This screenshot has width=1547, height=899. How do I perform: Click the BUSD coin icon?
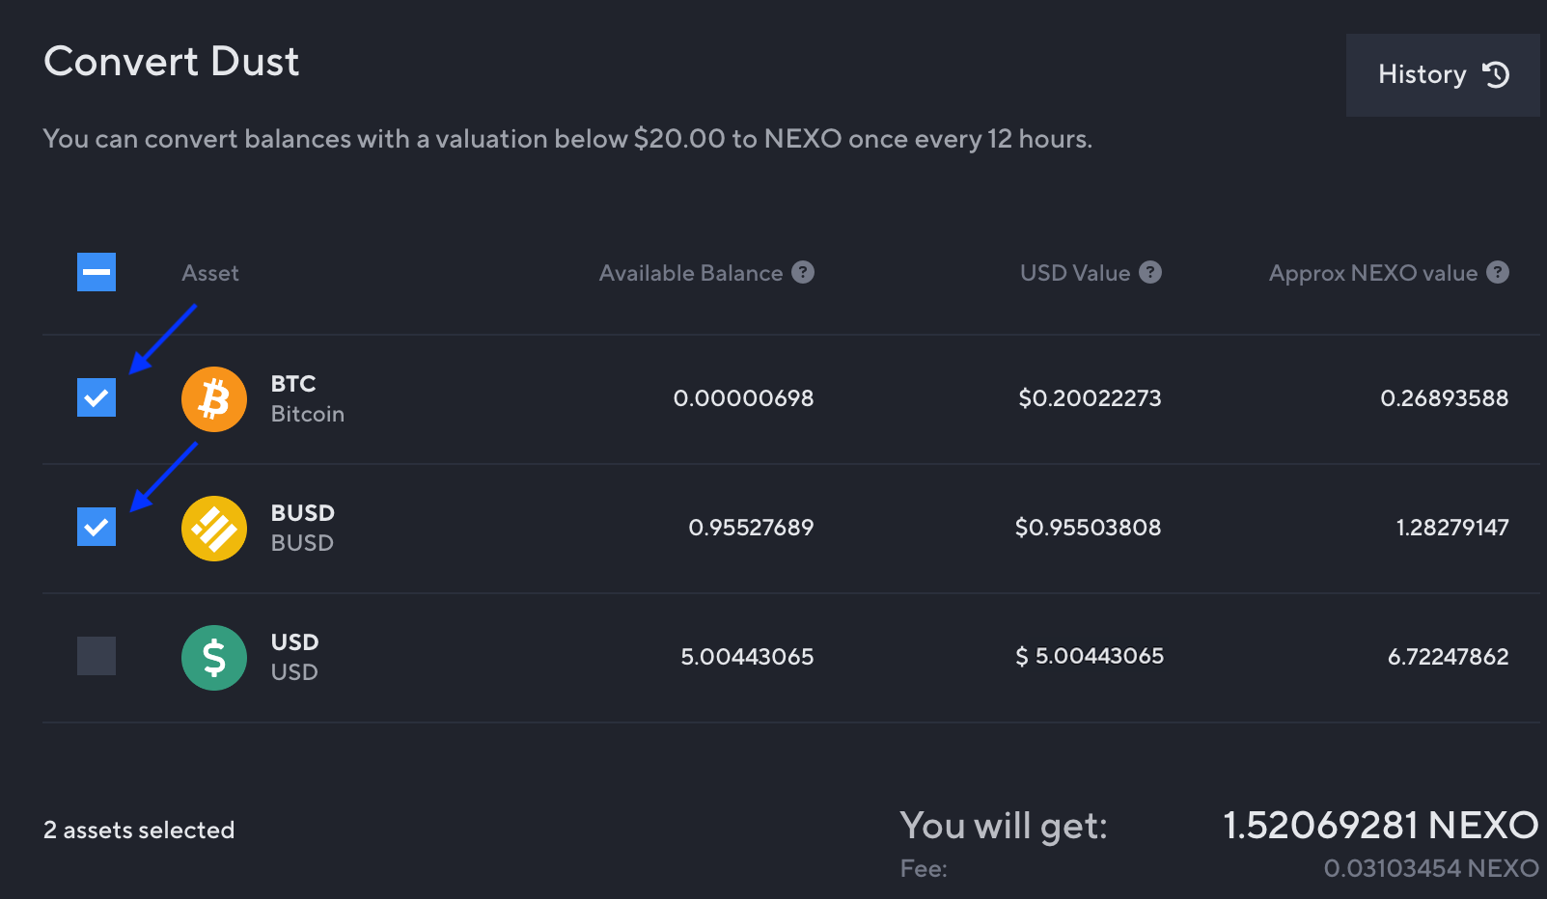click(213, 528)
